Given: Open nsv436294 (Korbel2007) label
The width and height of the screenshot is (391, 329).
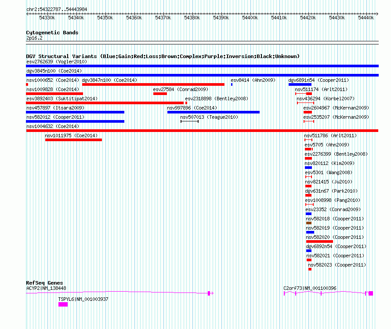Looking at the screenshot, I should click(x=326, y=99).
